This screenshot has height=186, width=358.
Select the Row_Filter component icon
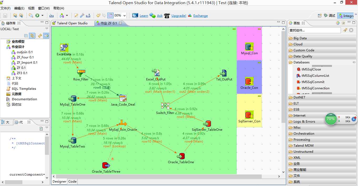click(x=81, y=73)
